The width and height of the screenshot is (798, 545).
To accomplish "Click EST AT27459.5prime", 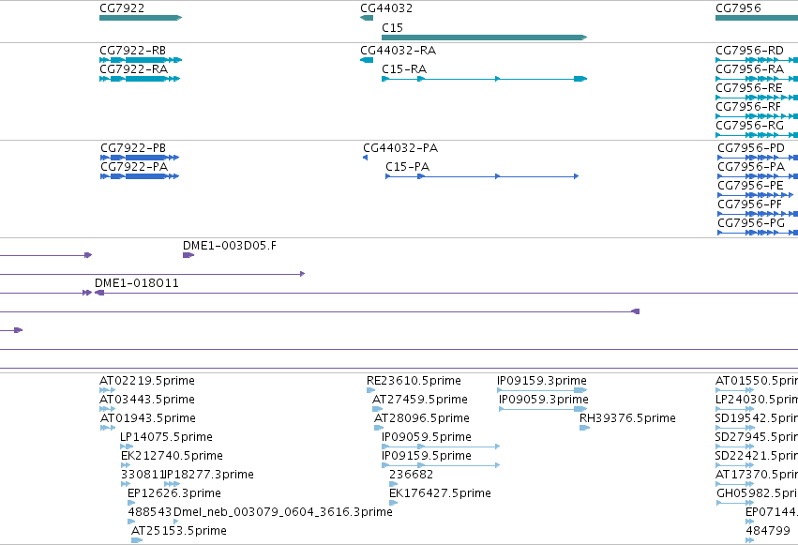I will click(x=420, y=400).
